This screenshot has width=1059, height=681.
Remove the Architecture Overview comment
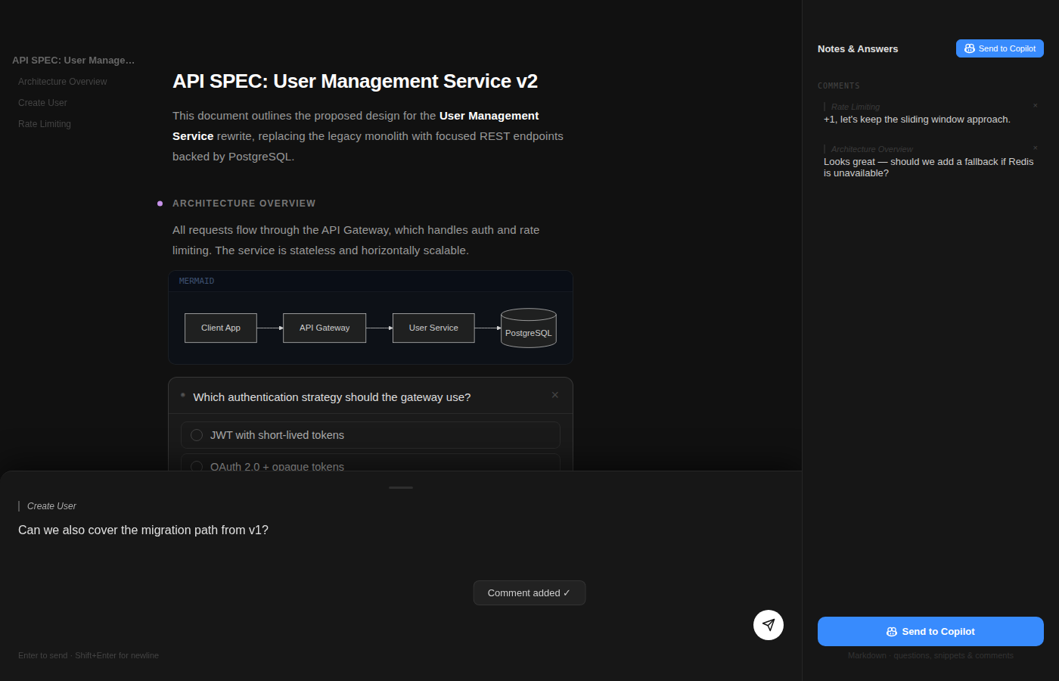[1035, 148]
